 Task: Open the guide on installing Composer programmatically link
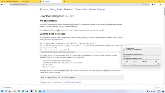point(119,37)
